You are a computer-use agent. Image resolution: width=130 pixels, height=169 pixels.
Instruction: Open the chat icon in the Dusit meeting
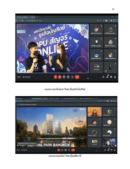tap(111, 150)
